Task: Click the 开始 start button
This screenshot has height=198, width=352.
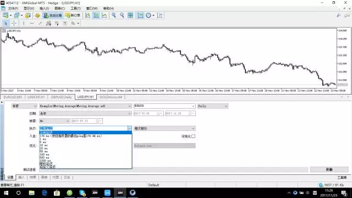Action: pos(329,169)
